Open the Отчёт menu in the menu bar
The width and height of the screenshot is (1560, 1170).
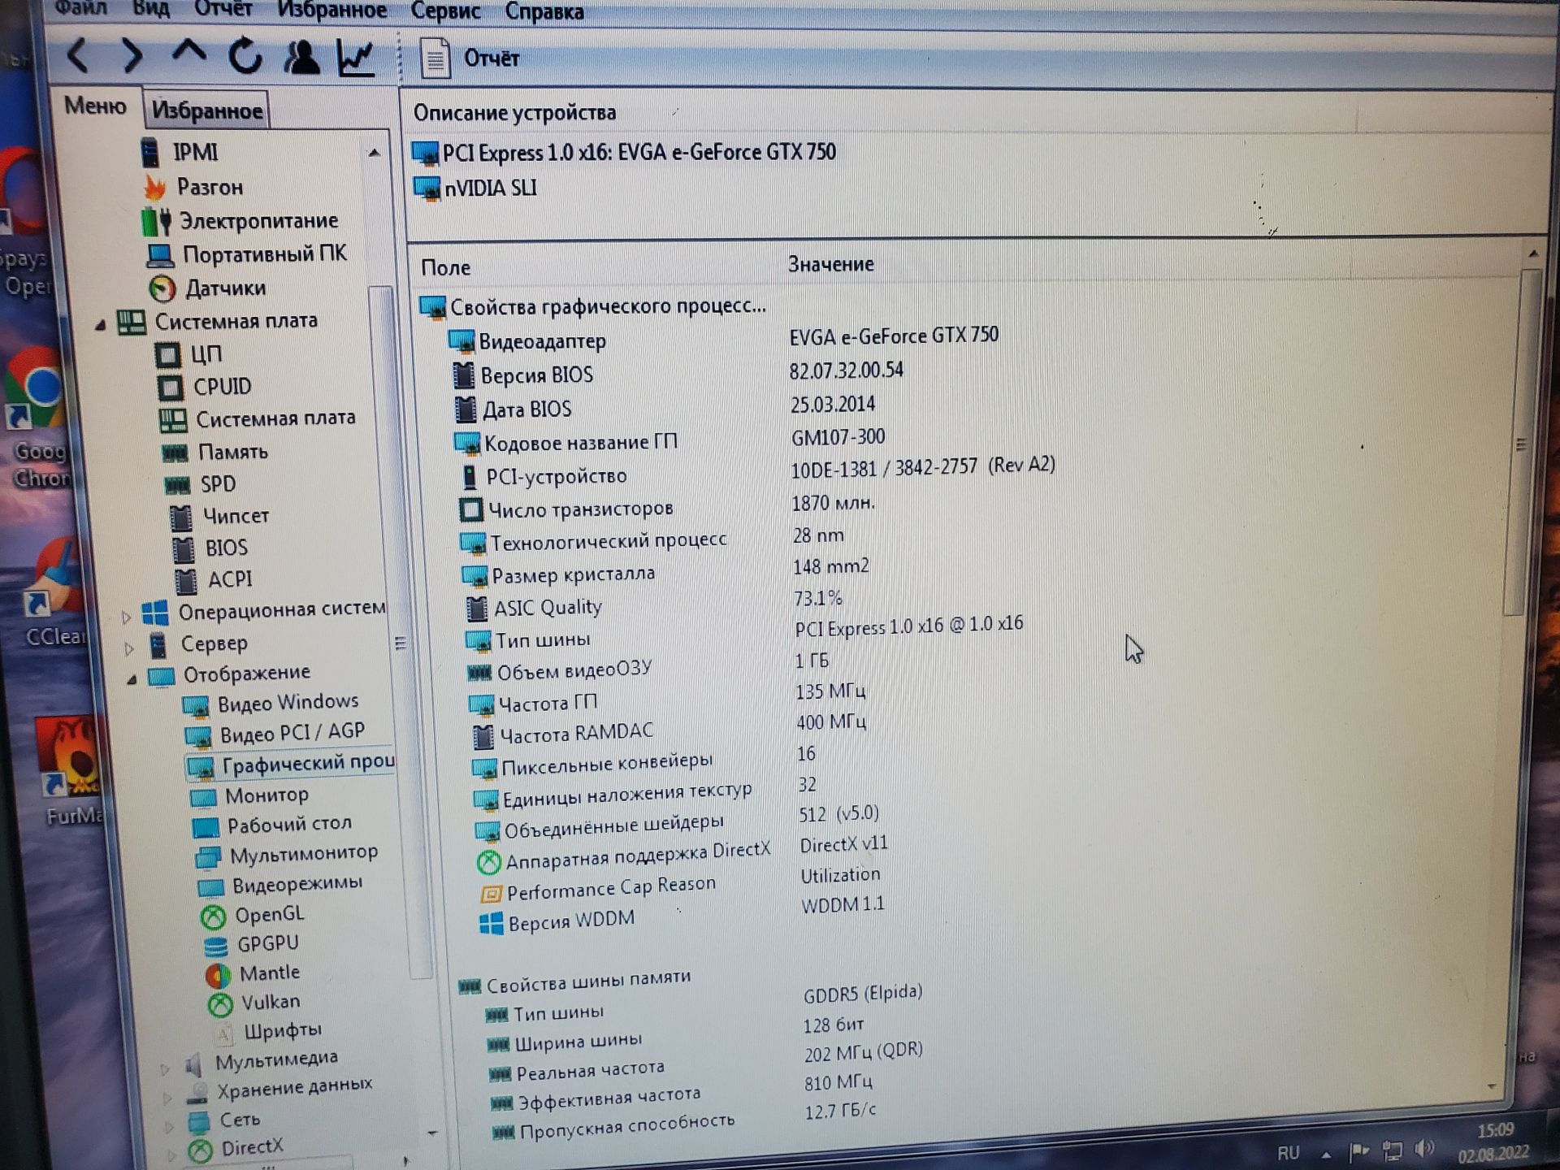(x=223, y=9)
